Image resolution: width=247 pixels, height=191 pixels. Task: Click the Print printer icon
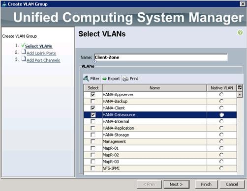pos(125,79)
